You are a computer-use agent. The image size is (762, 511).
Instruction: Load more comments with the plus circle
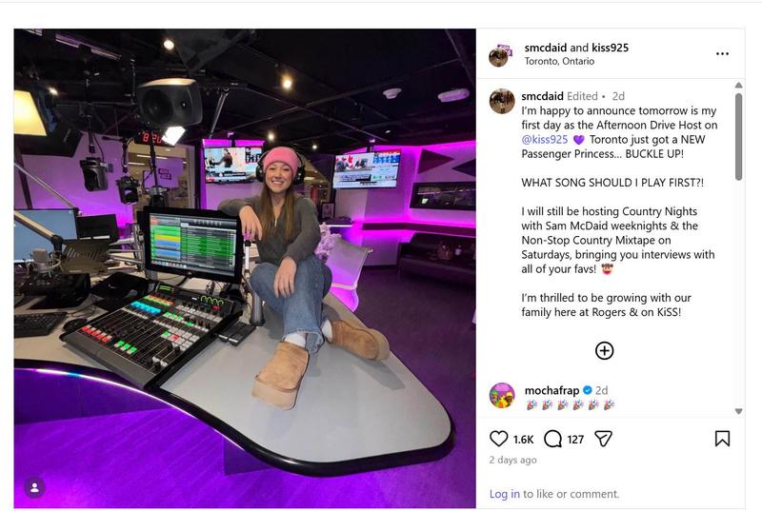[604, 350]
